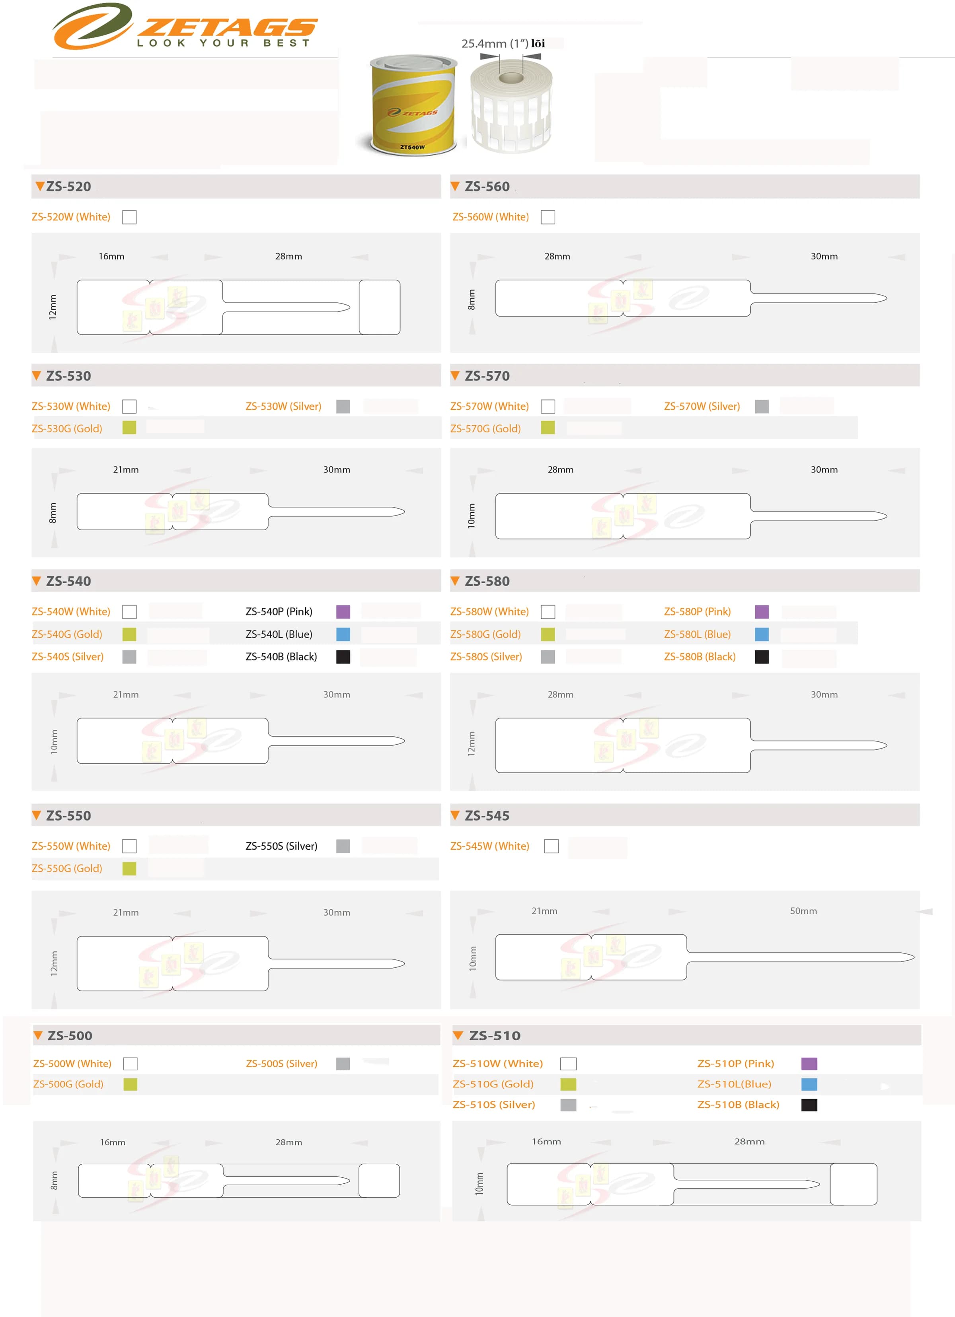Select the ZS-580L blue color swatch
Viewport: 955px width, 1317px height.
pos(762,634)
